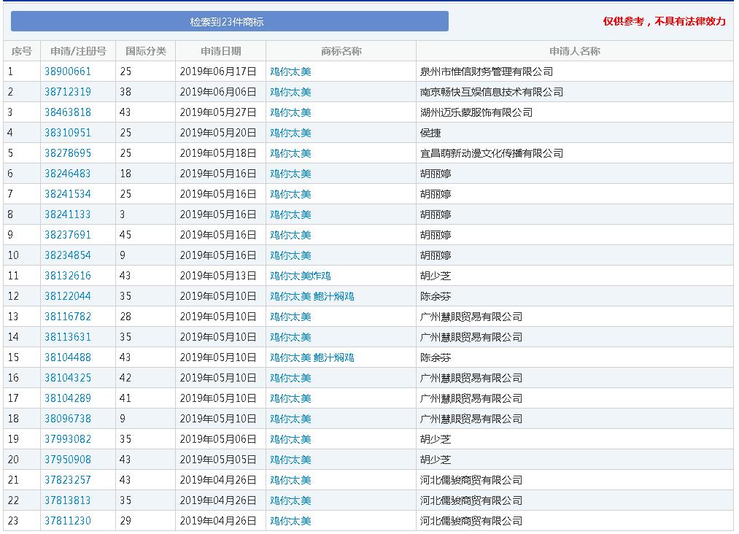Click the 申请/注册号 column header
Screen dimensions: 739x534
[78, 51]
